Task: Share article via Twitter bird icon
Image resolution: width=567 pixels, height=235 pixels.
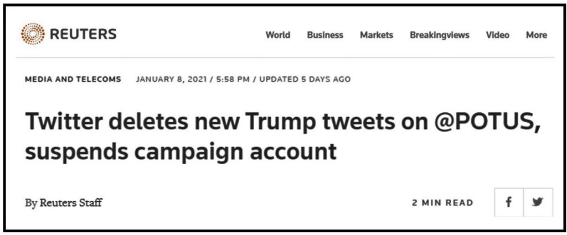Action: (537, 202)
